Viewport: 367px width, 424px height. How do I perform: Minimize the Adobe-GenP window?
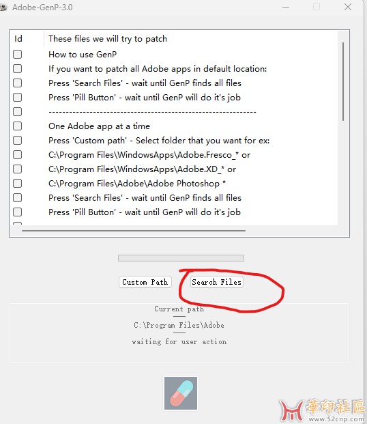pos(286,7)
